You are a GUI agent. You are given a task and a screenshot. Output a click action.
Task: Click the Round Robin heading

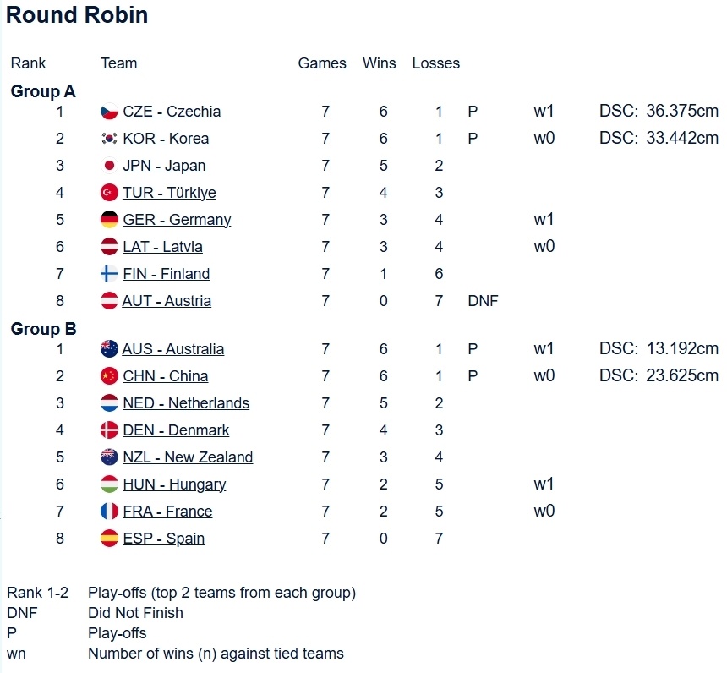point(77,15)
